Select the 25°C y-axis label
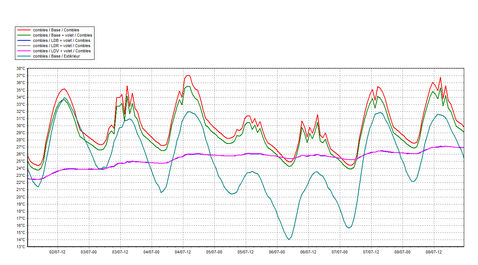 pos(21,161)
